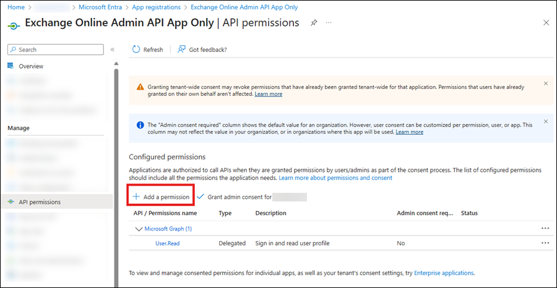Open the Enterprise applications link
This screenshot has width=557, height=288.
coord(444,273)
